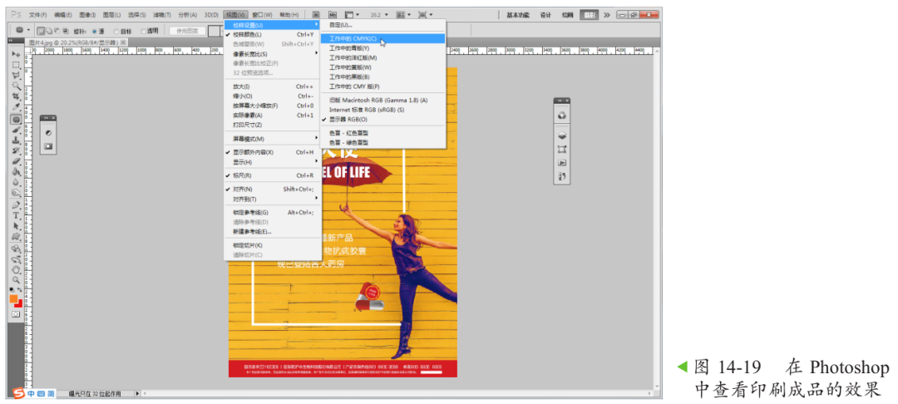Switch to 摄影 workspace
The image size is (898, 404).
[589, 15]
